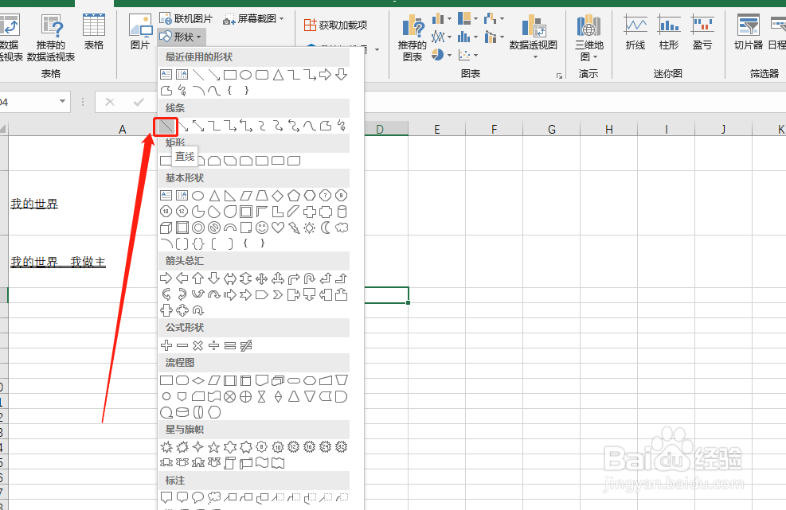The image size is (786, 510).
Task: Click the formula bar enter checkmark
Action: pos(139,102)
